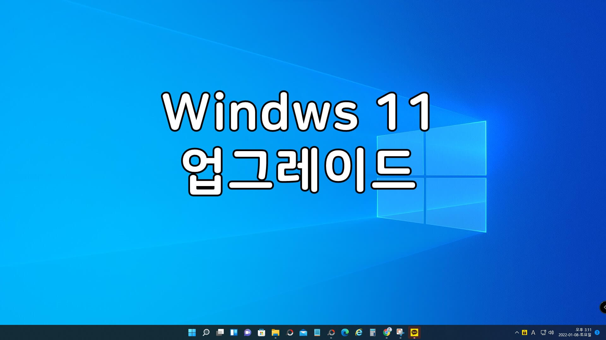This screenshot has width=606, height=340.
Task: Toggle the IME input mode A indicator
Action: (533, 332)
